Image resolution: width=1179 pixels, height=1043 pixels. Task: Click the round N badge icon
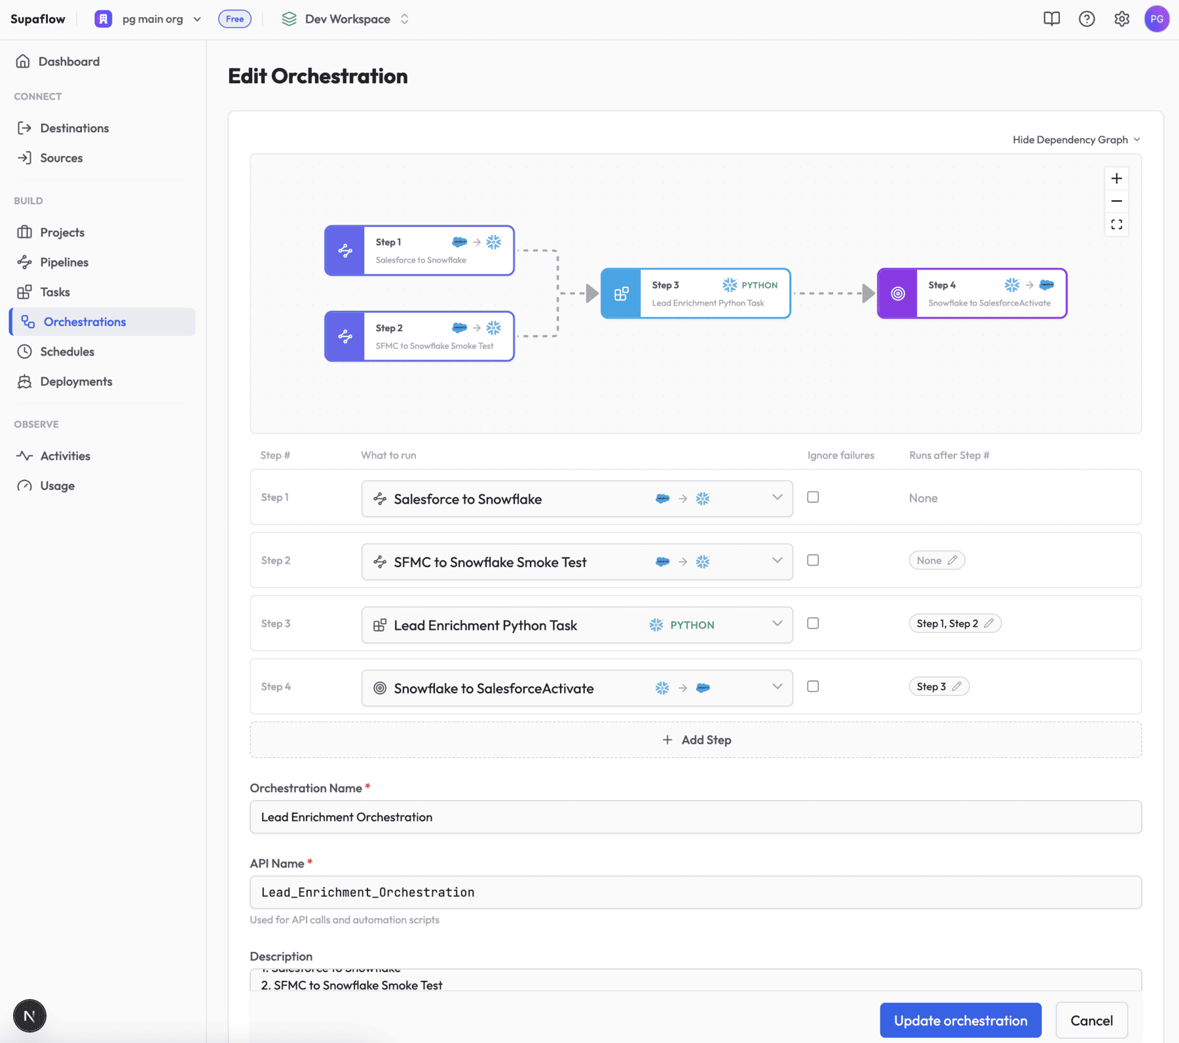click(x=29, y=1016)
